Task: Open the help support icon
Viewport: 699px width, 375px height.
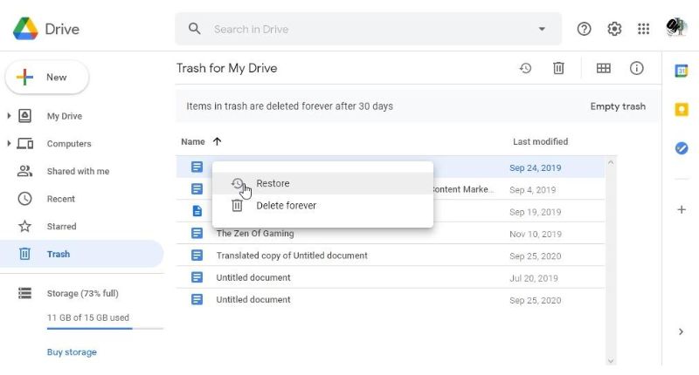Action: coord(585,29)
